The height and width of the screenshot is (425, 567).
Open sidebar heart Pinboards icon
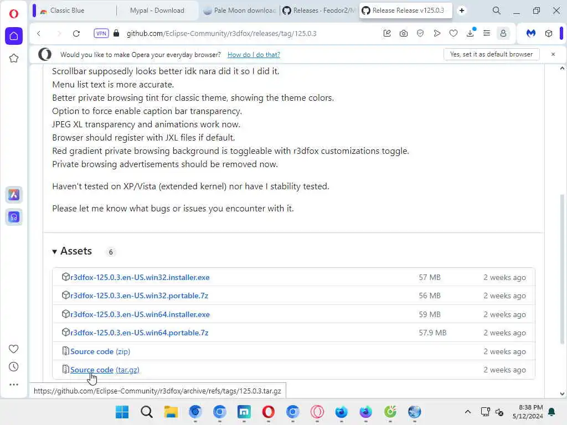tap(14, 349)
